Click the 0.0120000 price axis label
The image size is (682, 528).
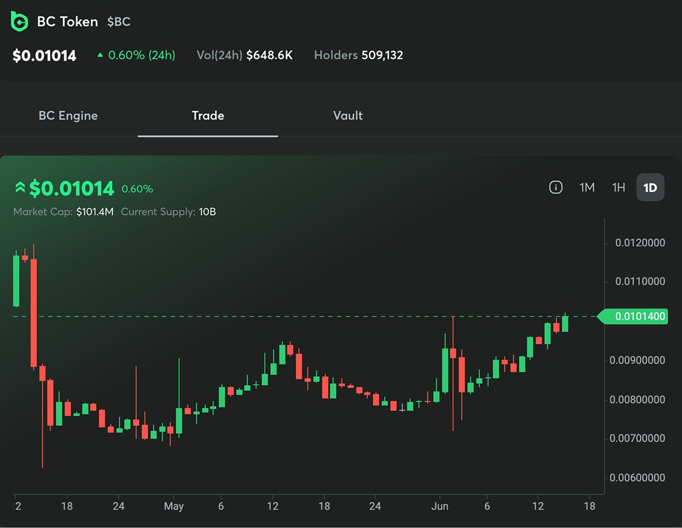pyautogui.click(x=640, y=243)
